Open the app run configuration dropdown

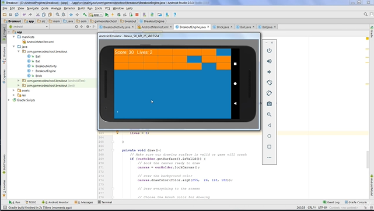[96, 15]
